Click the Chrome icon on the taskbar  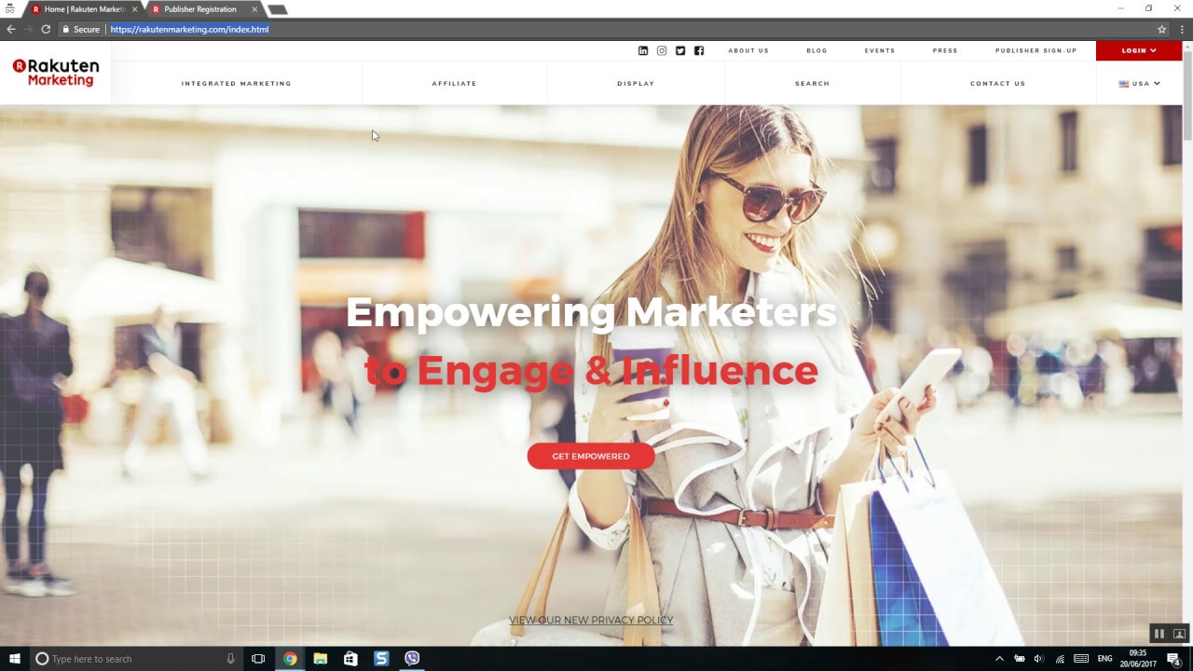(x=290, y=659)
